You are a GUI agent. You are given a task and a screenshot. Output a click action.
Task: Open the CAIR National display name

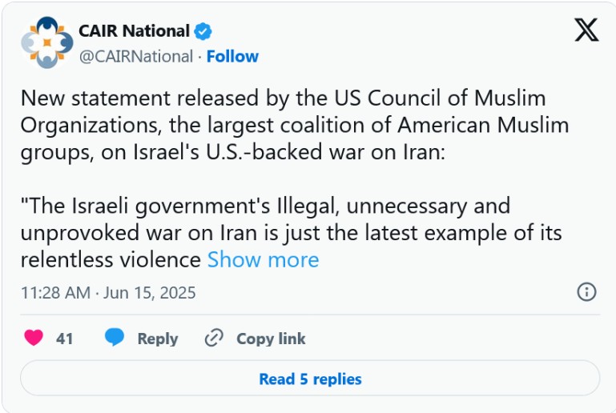click(134, 32)
